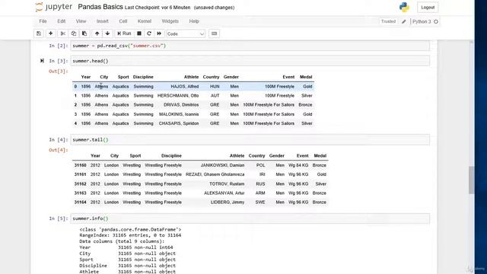Click the POL country cell
The height and width of the screenshot is (274, 487).
tap(260, 165)
